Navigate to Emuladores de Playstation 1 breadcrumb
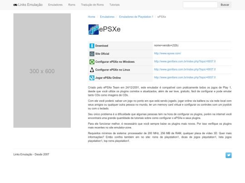Screen dimensions: 245x183 (136, 17)
